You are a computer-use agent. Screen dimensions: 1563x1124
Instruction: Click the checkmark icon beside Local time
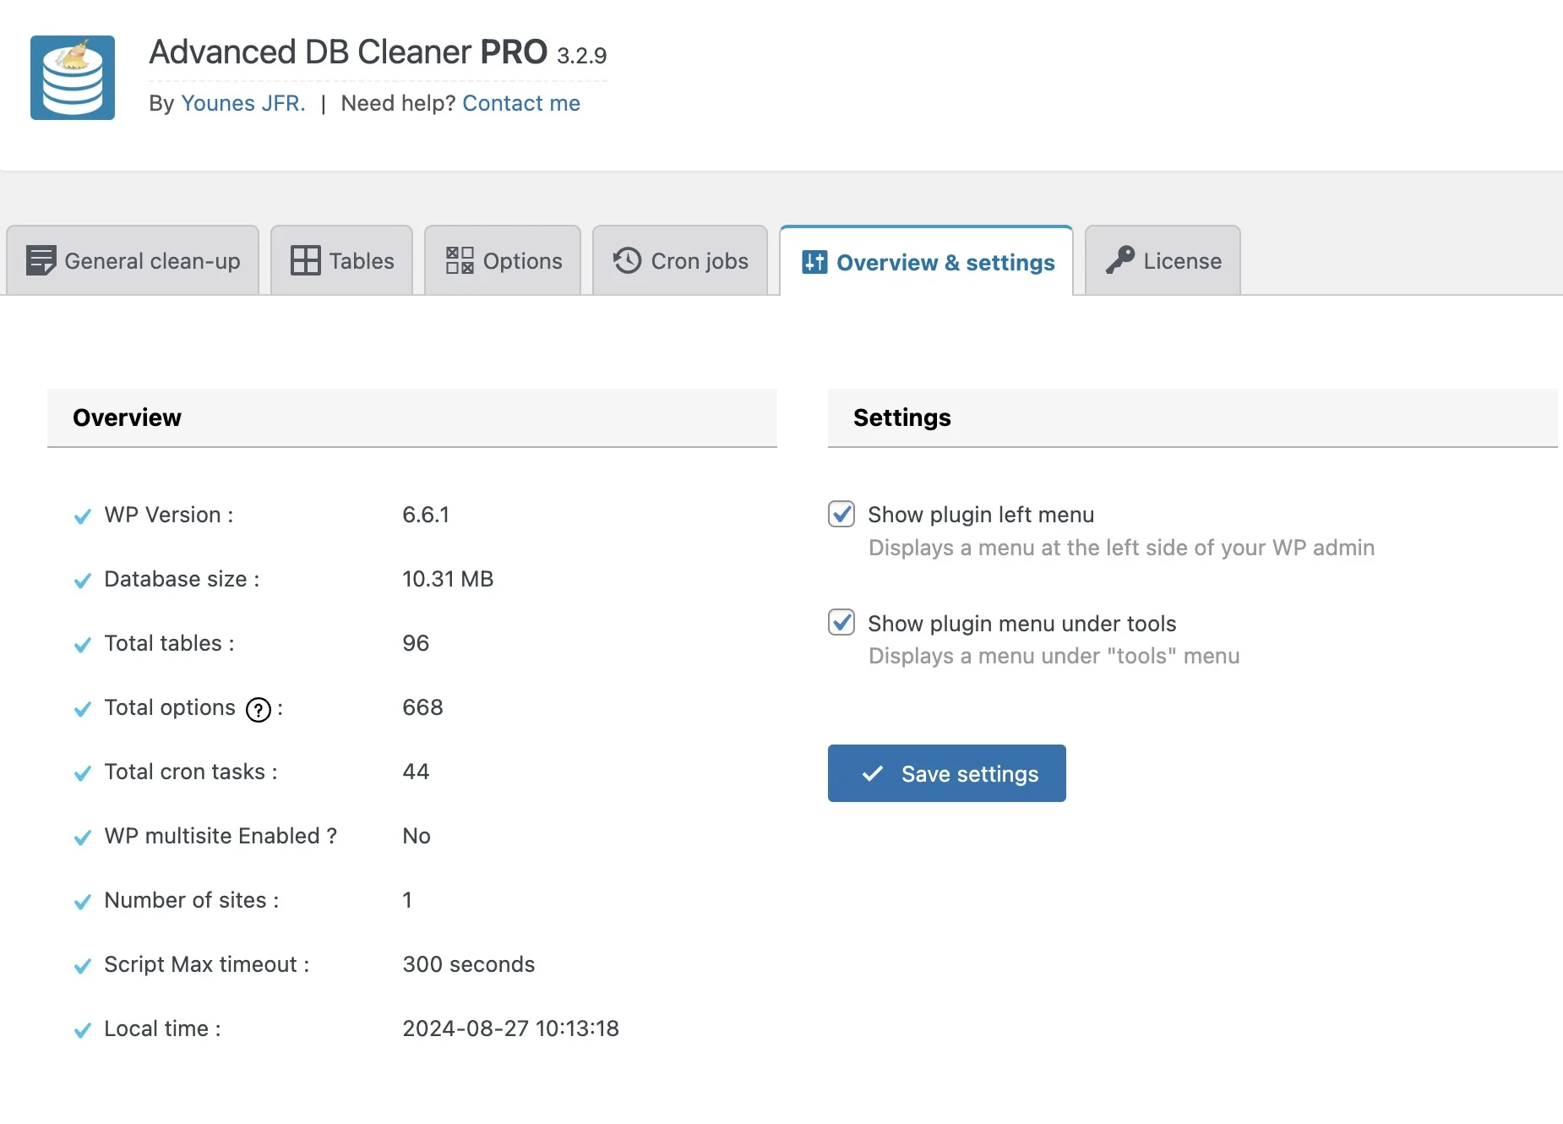82,1030
